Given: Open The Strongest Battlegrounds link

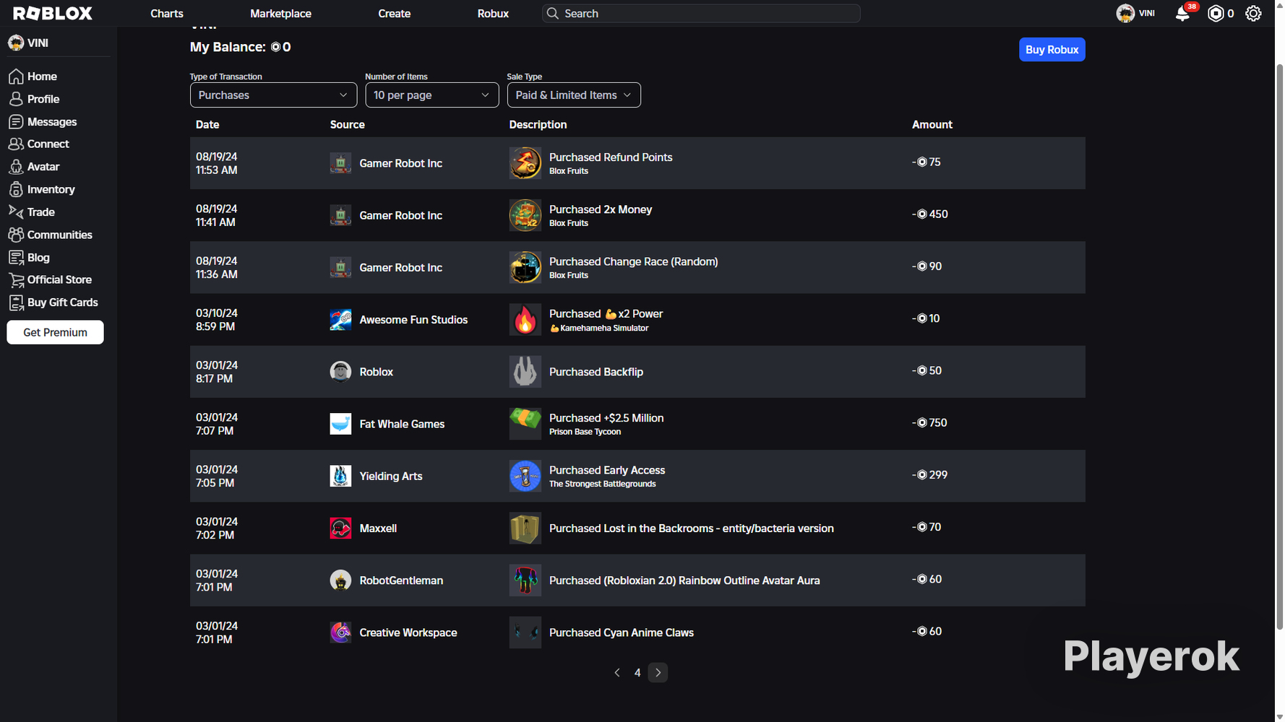Looking at the screenshot, I should tap(603, 484).
